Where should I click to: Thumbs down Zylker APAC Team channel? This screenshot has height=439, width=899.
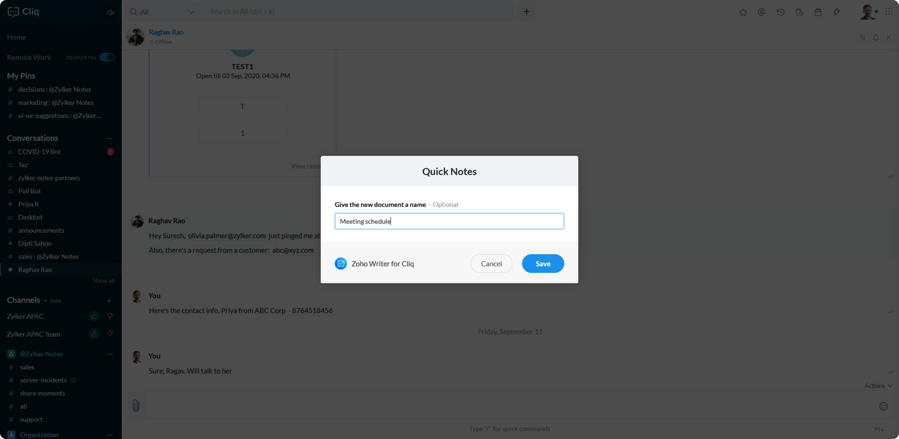click(x=110, y=334)
